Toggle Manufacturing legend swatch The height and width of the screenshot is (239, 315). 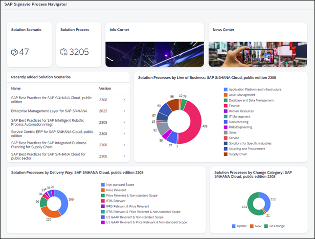225,122
